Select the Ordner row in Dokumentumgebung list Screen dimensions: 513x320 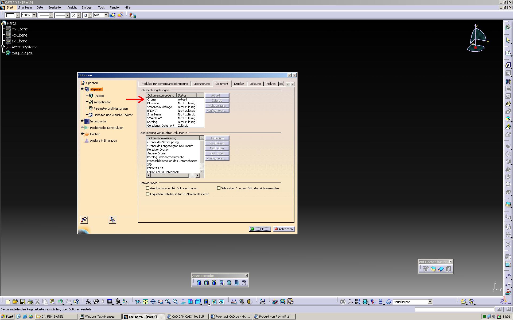tap(175, 99)
